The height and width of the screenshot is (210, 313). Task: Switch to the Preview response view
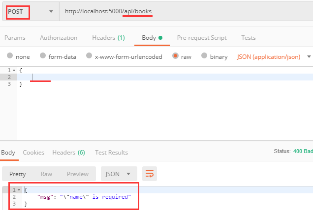pos(78,174)
